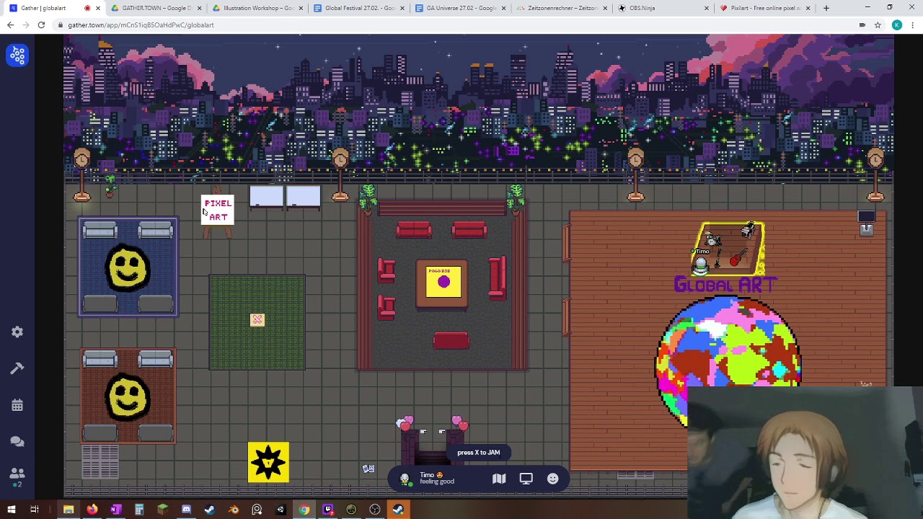The height and width of the screenshot is (519, 923).
Task: Click Timo's avatar in the bottom bar
Action: pos(405,479)
